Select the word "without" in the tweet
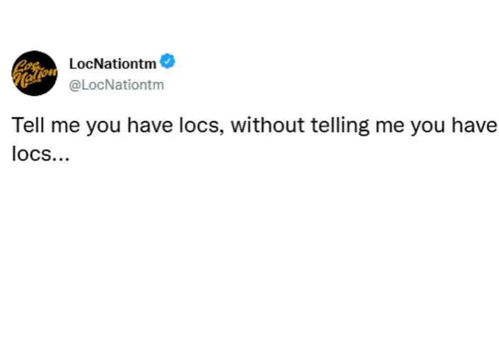 (x=268, y=125)
